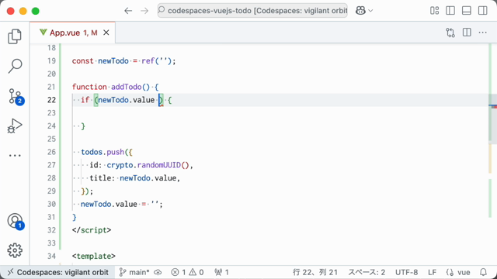The width and height of the screenshot is (497, 279).
Task: Open the Manage gear menu
Action: tap(15, 250)
